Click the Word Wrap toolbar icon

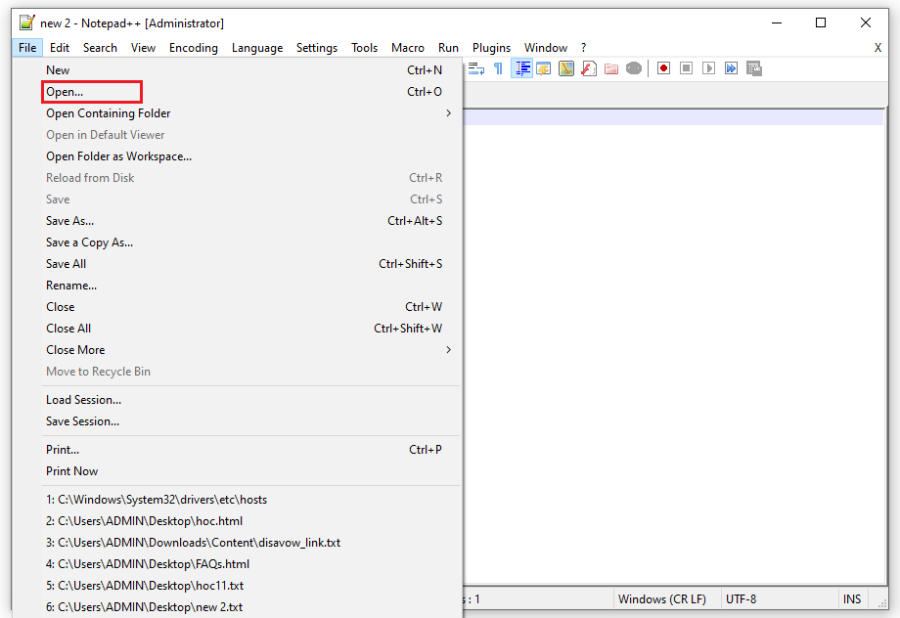pyautogui.click(x=476, y=68)
